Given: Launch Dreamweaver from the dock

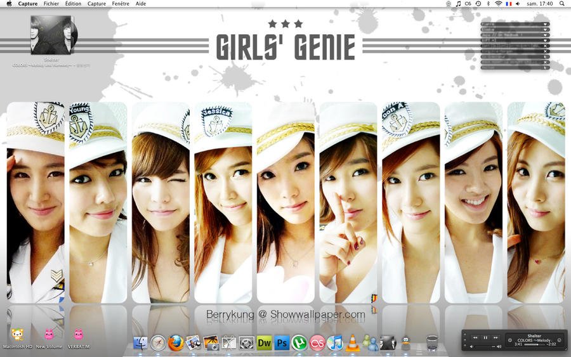Looking at the screenshot, I should tap(264, 344).
